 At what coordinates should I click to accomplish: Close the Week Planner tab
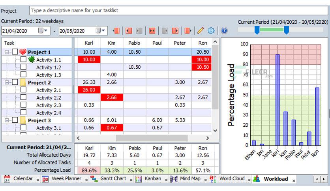[x=86, y=180]
